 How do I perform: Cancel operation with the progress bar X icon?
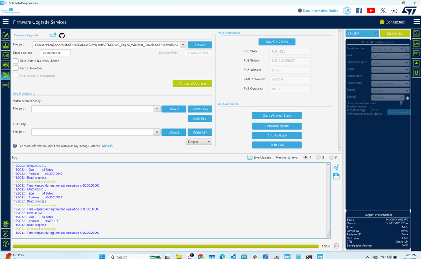336,246
